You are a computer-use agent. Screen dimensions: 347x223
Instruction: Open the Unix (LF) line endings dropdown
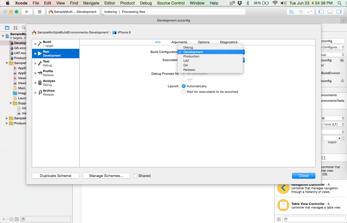tap(332, 124)
